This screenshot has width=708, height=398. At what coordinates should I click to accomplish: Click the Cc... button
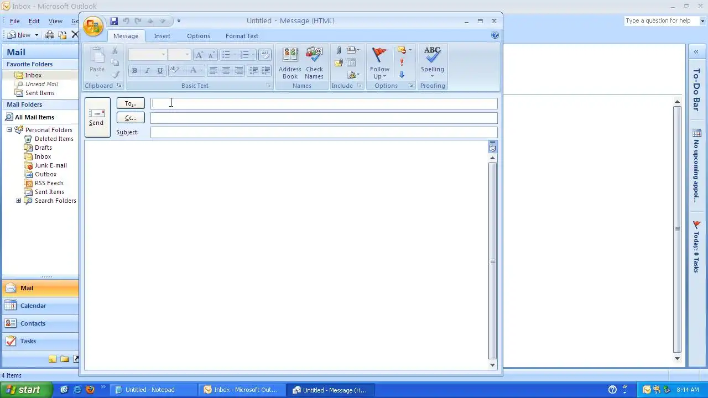pos(131,118)
